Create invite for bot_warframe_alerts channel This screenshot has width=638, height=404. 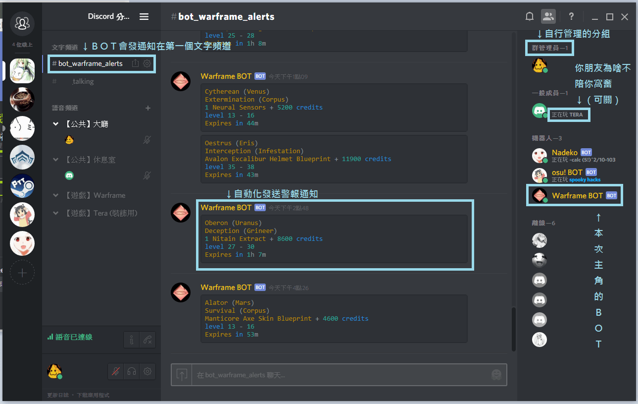tap(135, 63)
